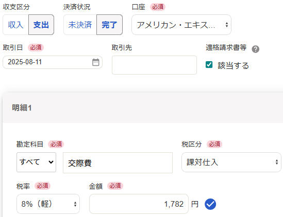Click the 税率 select arrows icon
This screenshot has width=283, height=217.
point(75,204)
